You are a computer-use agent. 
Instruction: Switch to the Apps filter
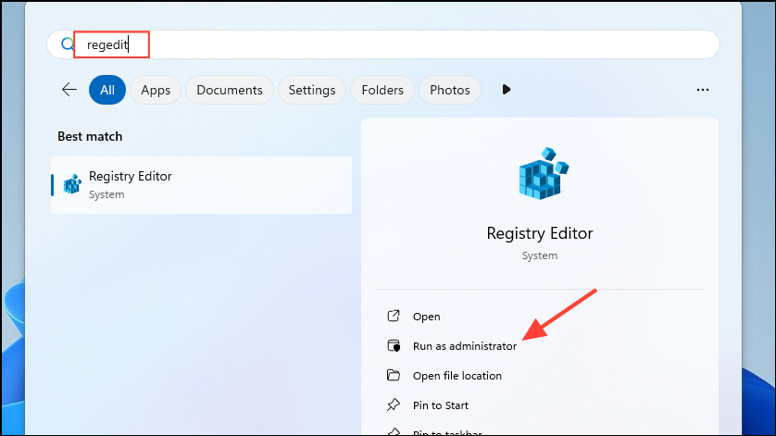click(156, 90)
